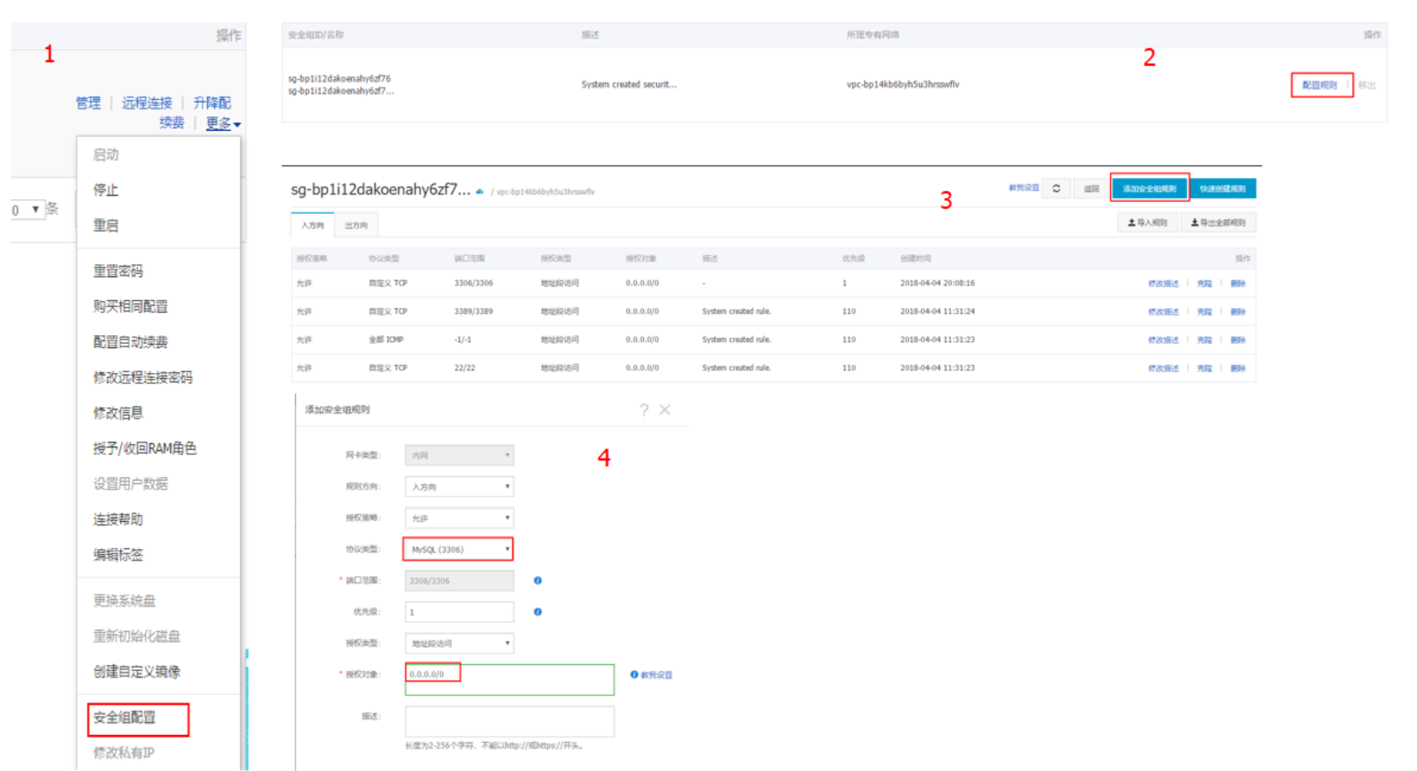Click the 升降配 link
The width and height of the screenshot is (1417, 771).
pyautogui.click(x=212, y=103)
